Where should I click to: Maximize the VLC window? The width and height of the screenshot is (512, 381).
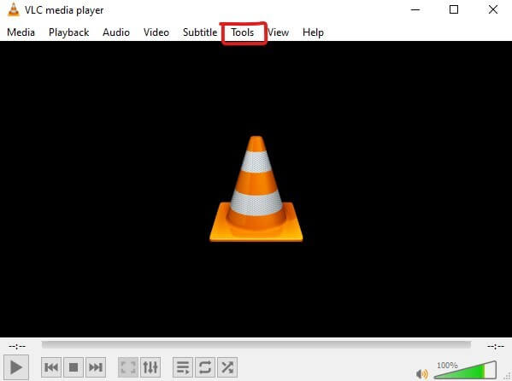coord(454,9)
